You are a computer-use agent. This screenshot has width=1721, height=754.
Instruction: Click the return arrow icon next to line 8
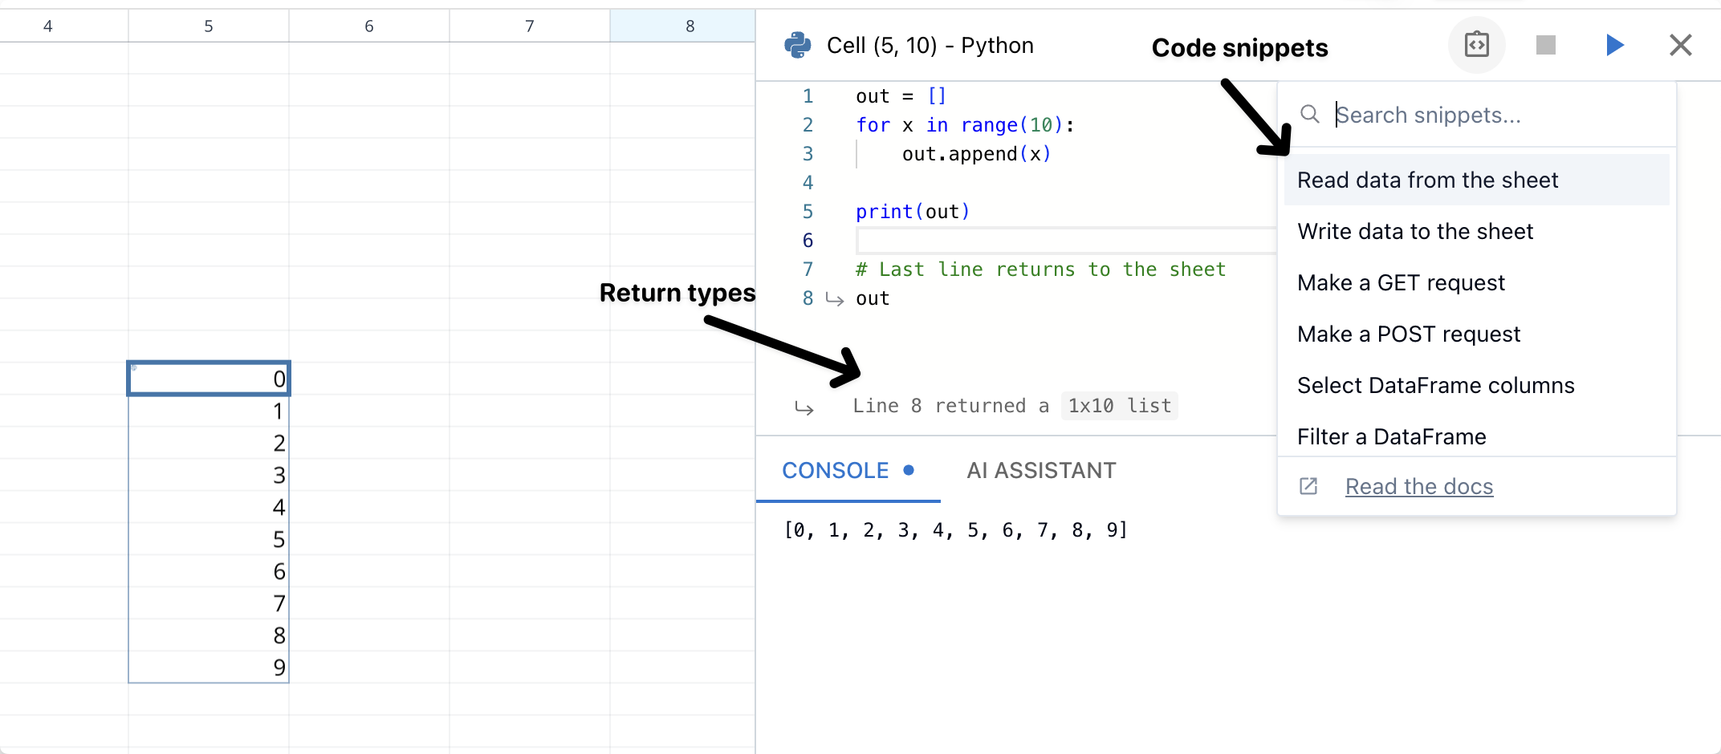pyautogui.click(x=835, y=300)
